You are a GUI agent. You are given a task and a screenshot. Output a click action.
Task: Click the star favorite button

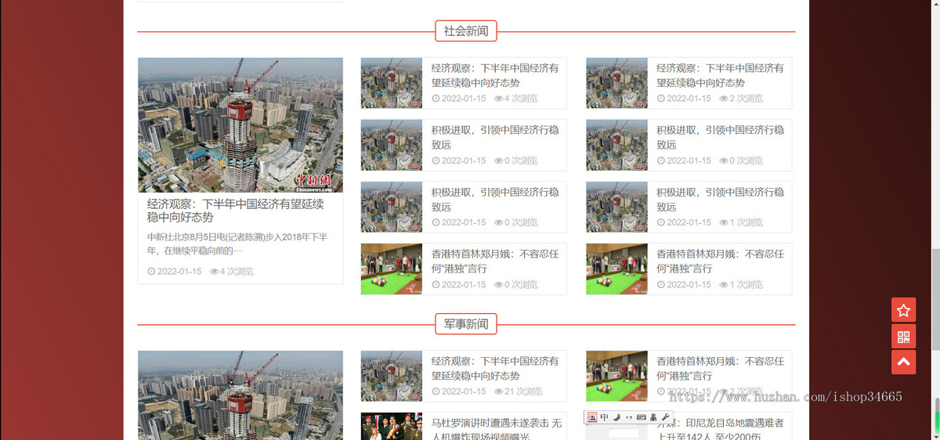(x=903, y=310)
